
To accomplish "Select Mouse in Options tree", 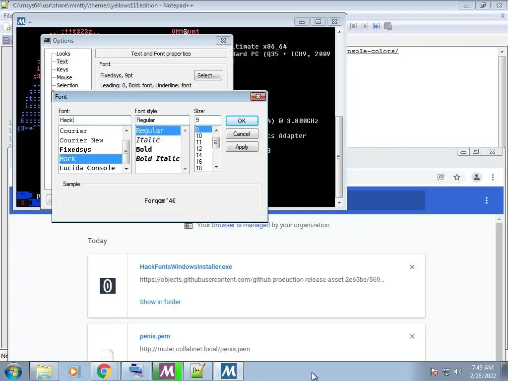I will pos(64,77).
